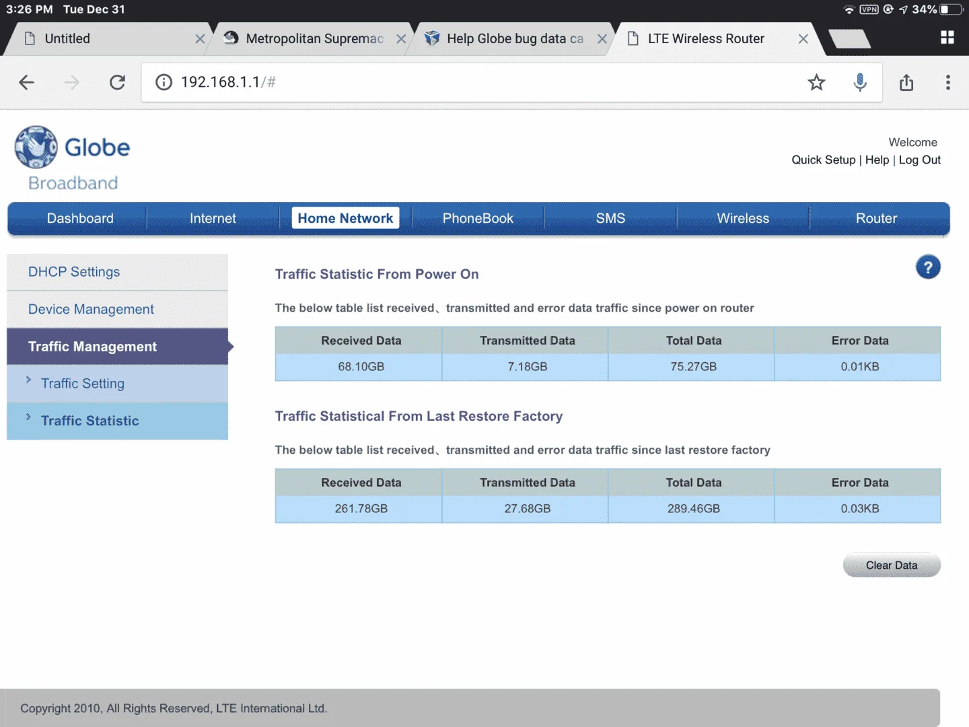Click the 0.01KB error data cell

(859, 367)
